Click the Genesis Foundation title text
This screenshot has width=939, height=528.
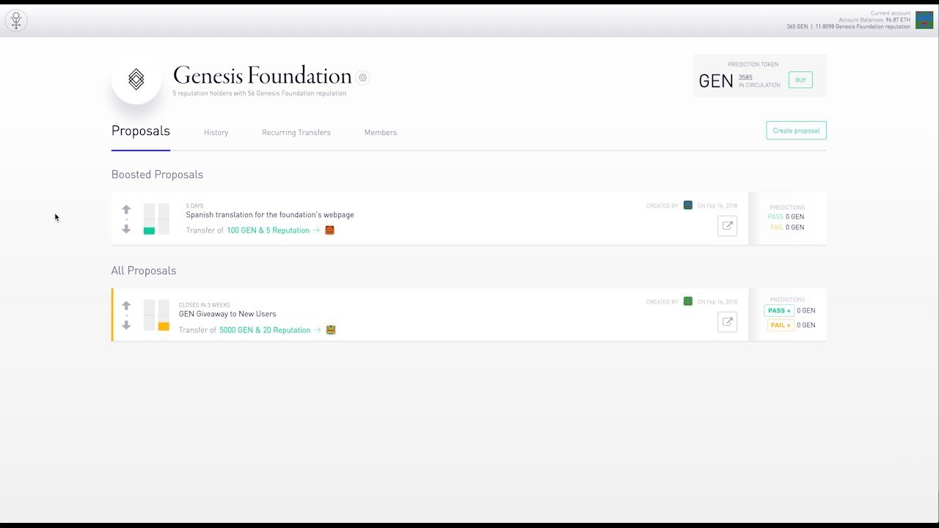tap(263, 76)
